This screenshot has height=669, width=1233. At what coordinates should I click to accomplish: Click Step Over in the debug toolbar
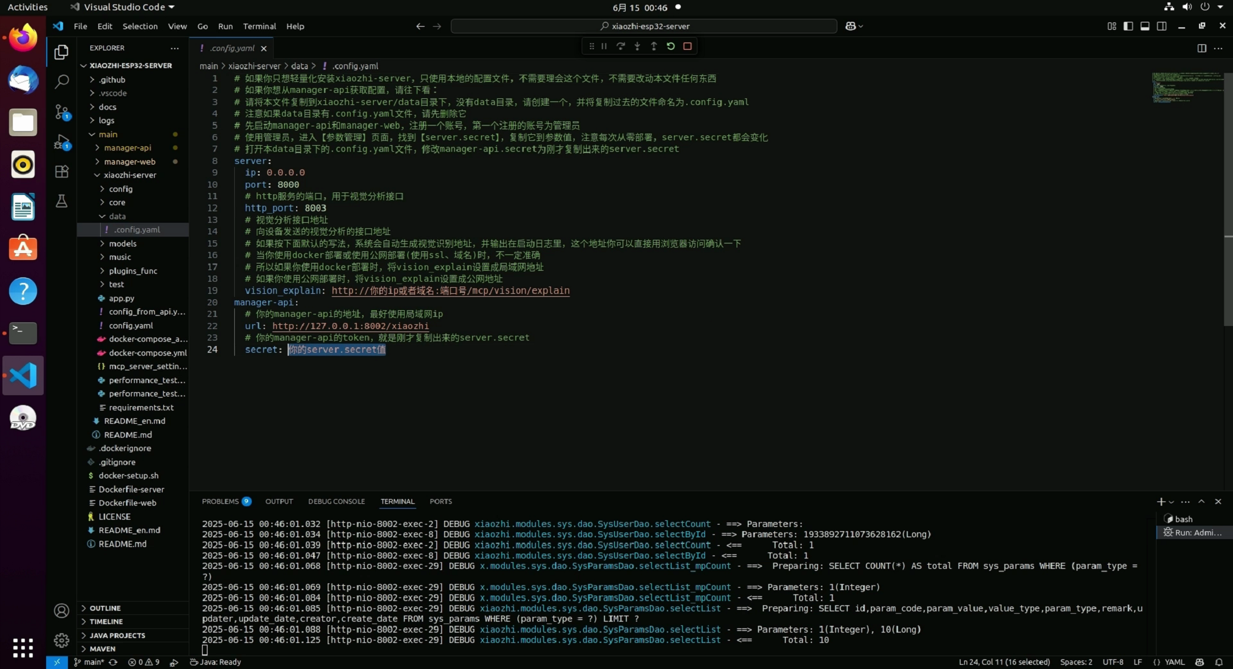pyautogui.click(x=620, y=46)
